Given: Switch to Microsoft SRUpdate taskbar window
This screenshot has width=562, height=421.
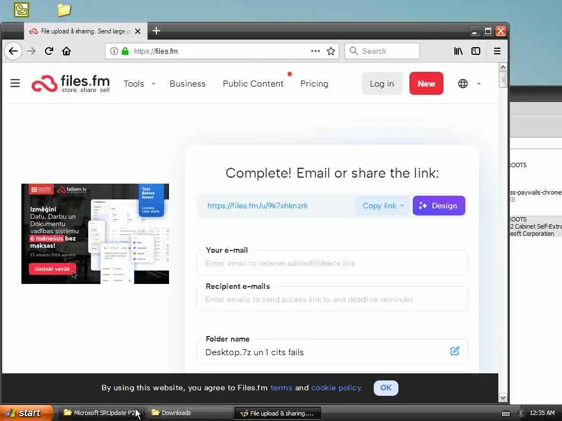Looking at the screenshot, I should coord(102,413).
